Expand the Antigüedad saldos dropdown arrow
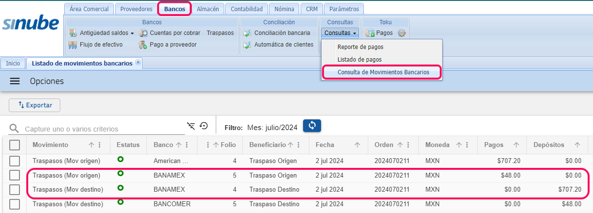This screenshot has width=593, height=213. (132, 33)
